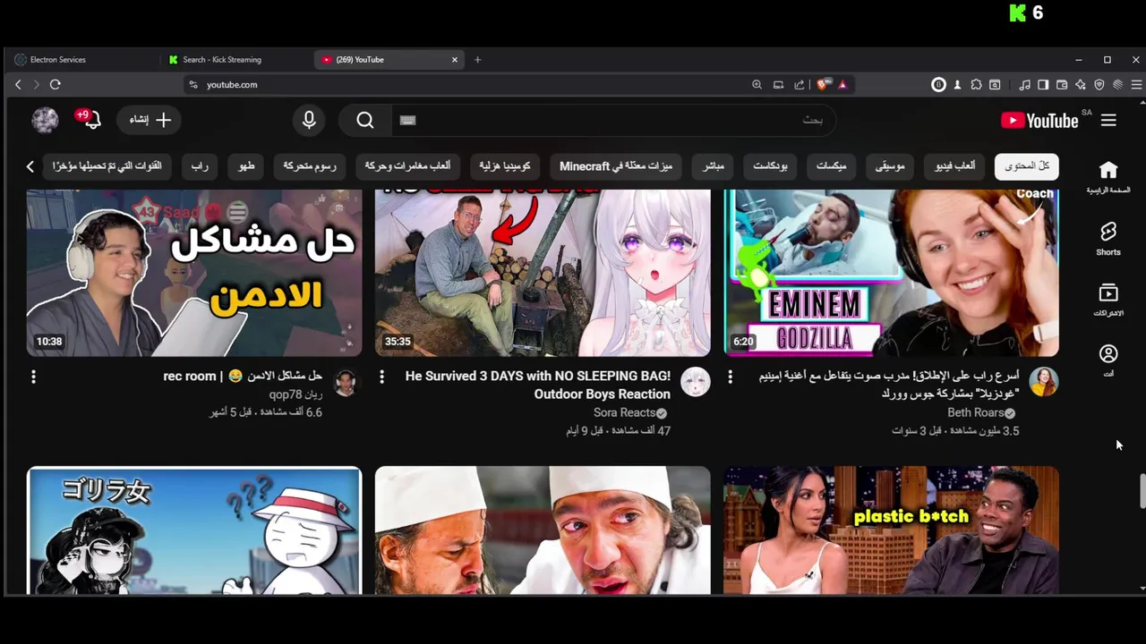Click the Beth Roars channel avatar
This screenshot has width=1146, height=644.
1043,382
